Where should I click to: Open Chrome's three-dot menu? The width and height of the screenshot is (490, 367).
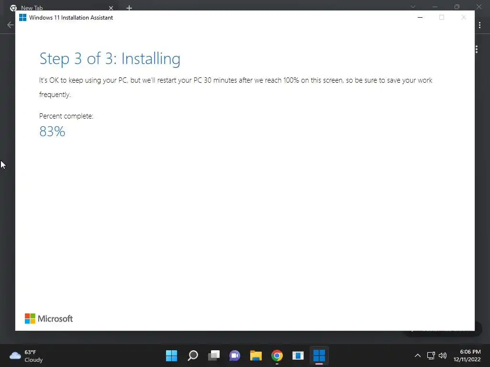(479, 25)
